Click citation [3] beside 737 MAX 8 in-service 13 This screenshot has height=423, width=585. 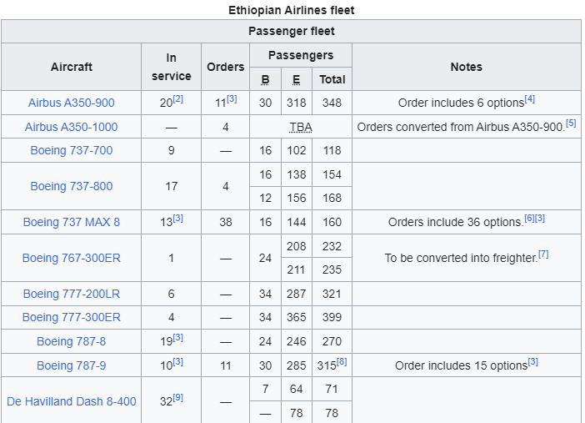coord(178,219)
